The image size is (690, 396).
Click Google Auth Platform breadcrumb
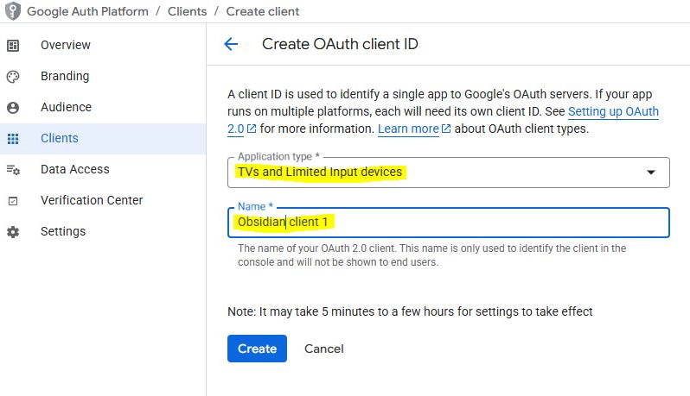tap(87, 11)
